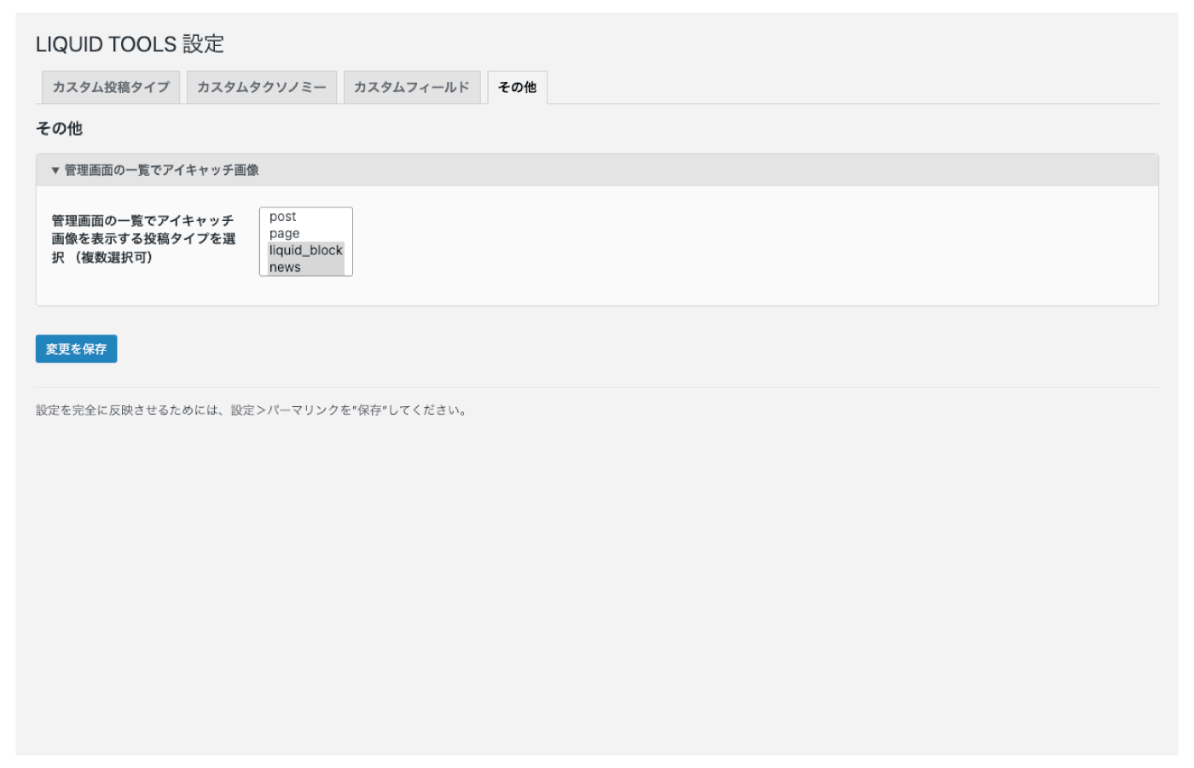Click the その他 tab
This screenshot has height=768, width=1194.
(x=517, y=87)
